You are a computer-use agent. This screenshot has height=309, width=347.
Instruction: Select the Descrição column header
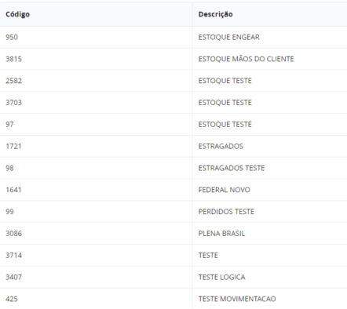point(215,14)
